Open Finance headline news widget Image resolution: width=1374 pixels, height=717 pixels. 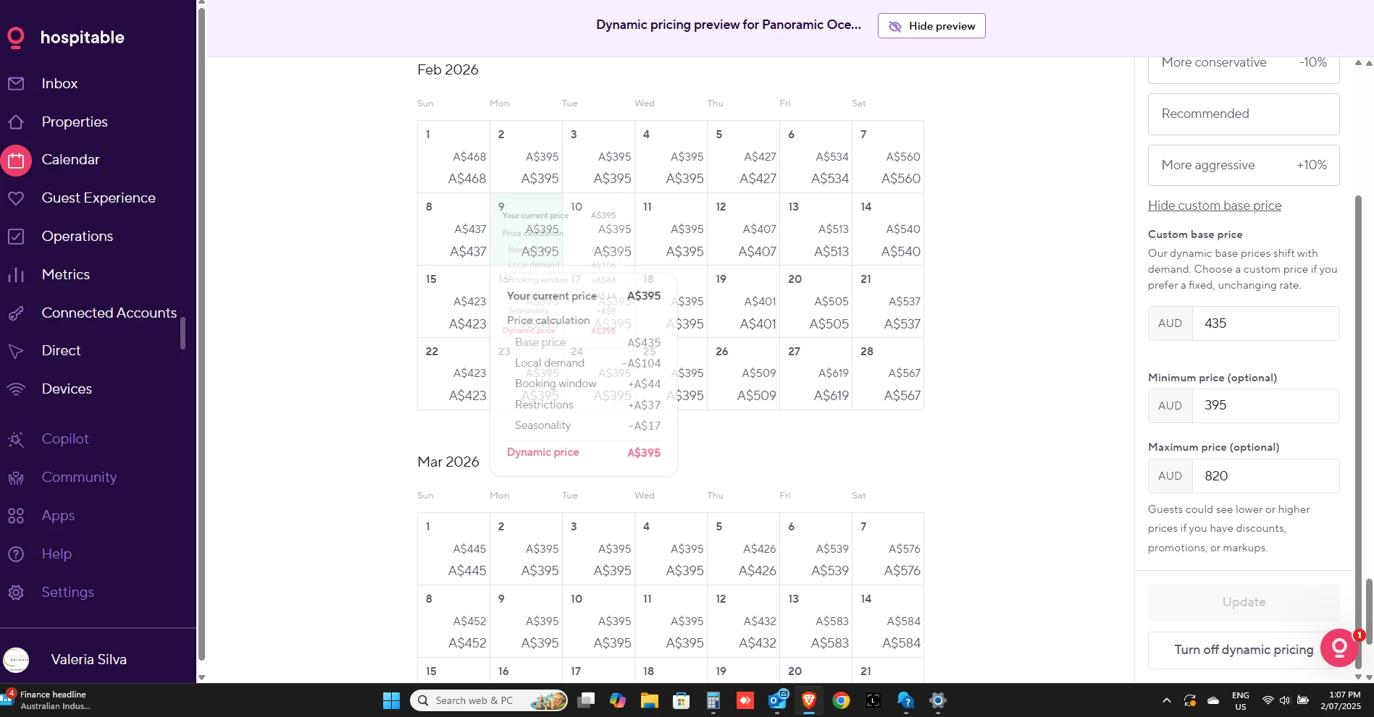pyautogui.click(x=47, y=700)
